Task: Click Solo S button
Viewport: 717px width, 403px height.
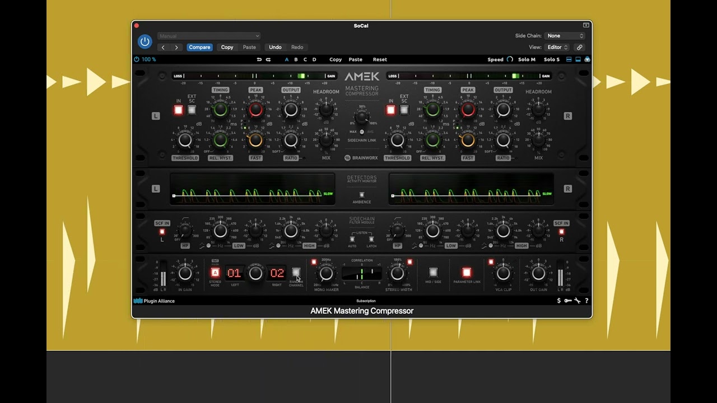Action: [552, 59]
